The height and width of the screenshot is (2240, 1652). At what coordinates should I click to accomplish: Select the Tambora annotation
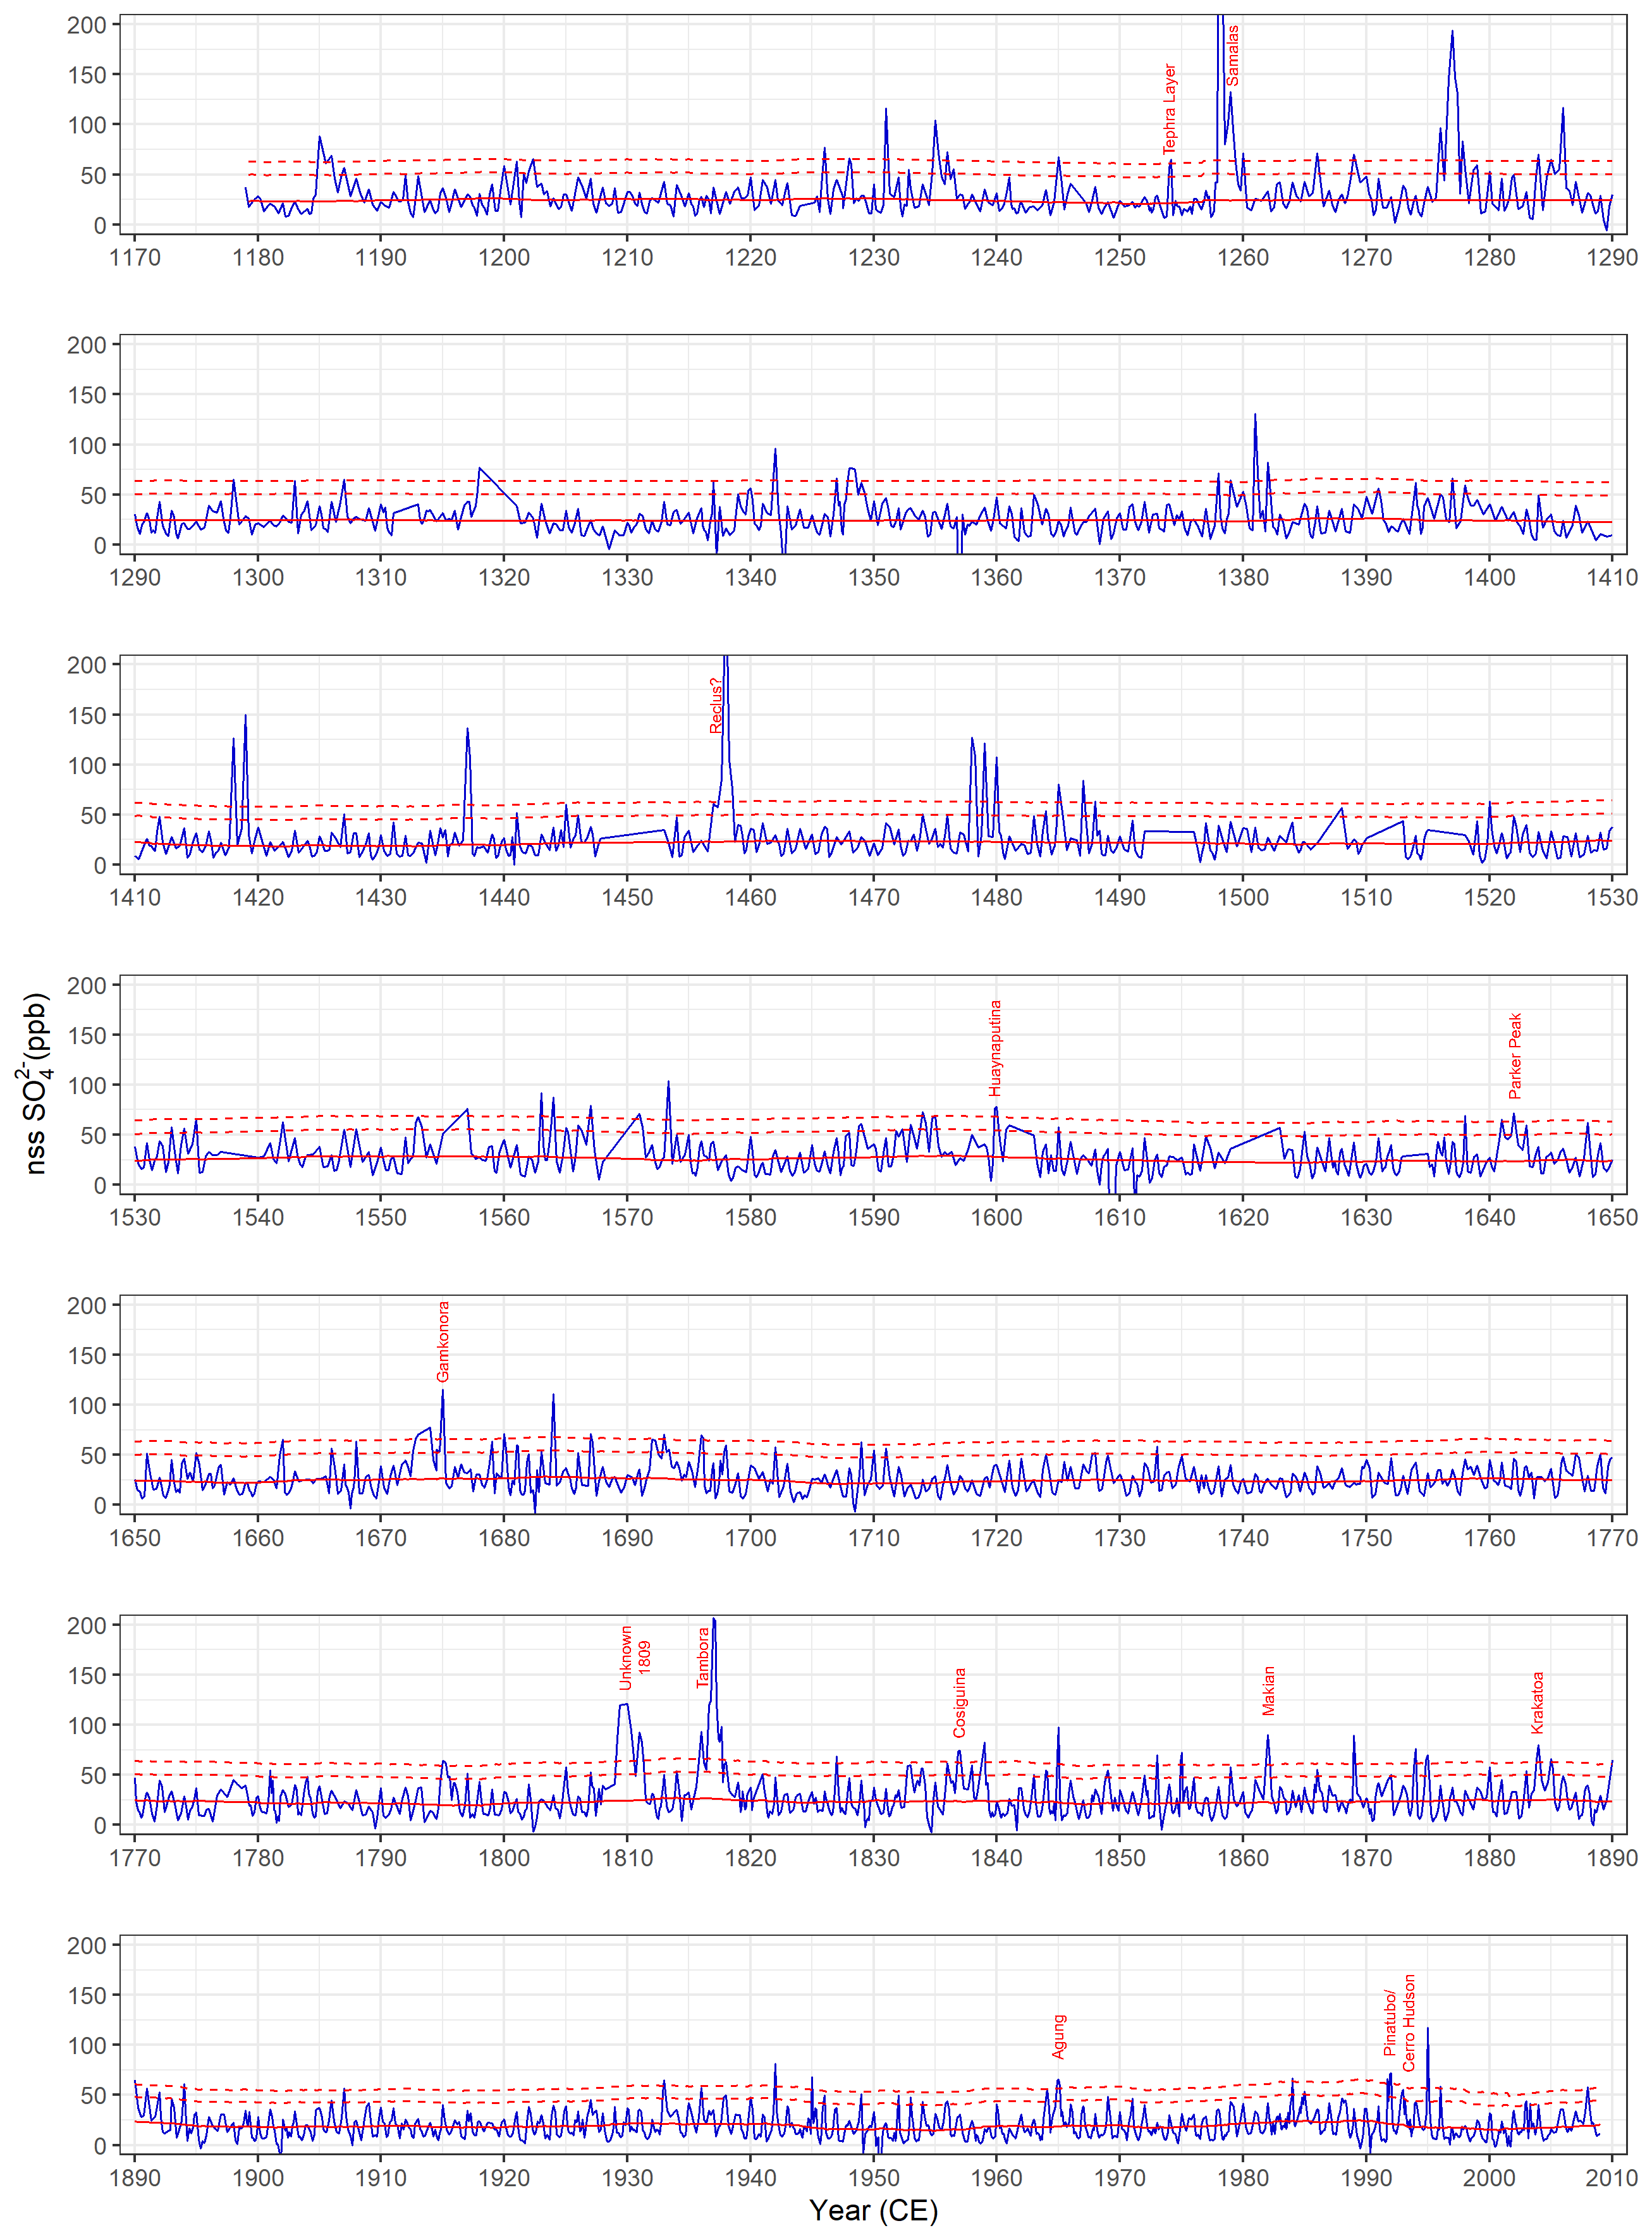click(x=703, y=1657)
